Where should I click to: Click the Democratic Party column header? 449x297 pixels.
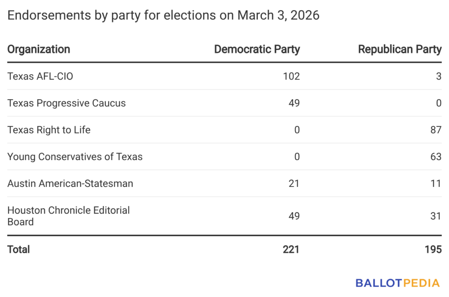click(257, 49)
